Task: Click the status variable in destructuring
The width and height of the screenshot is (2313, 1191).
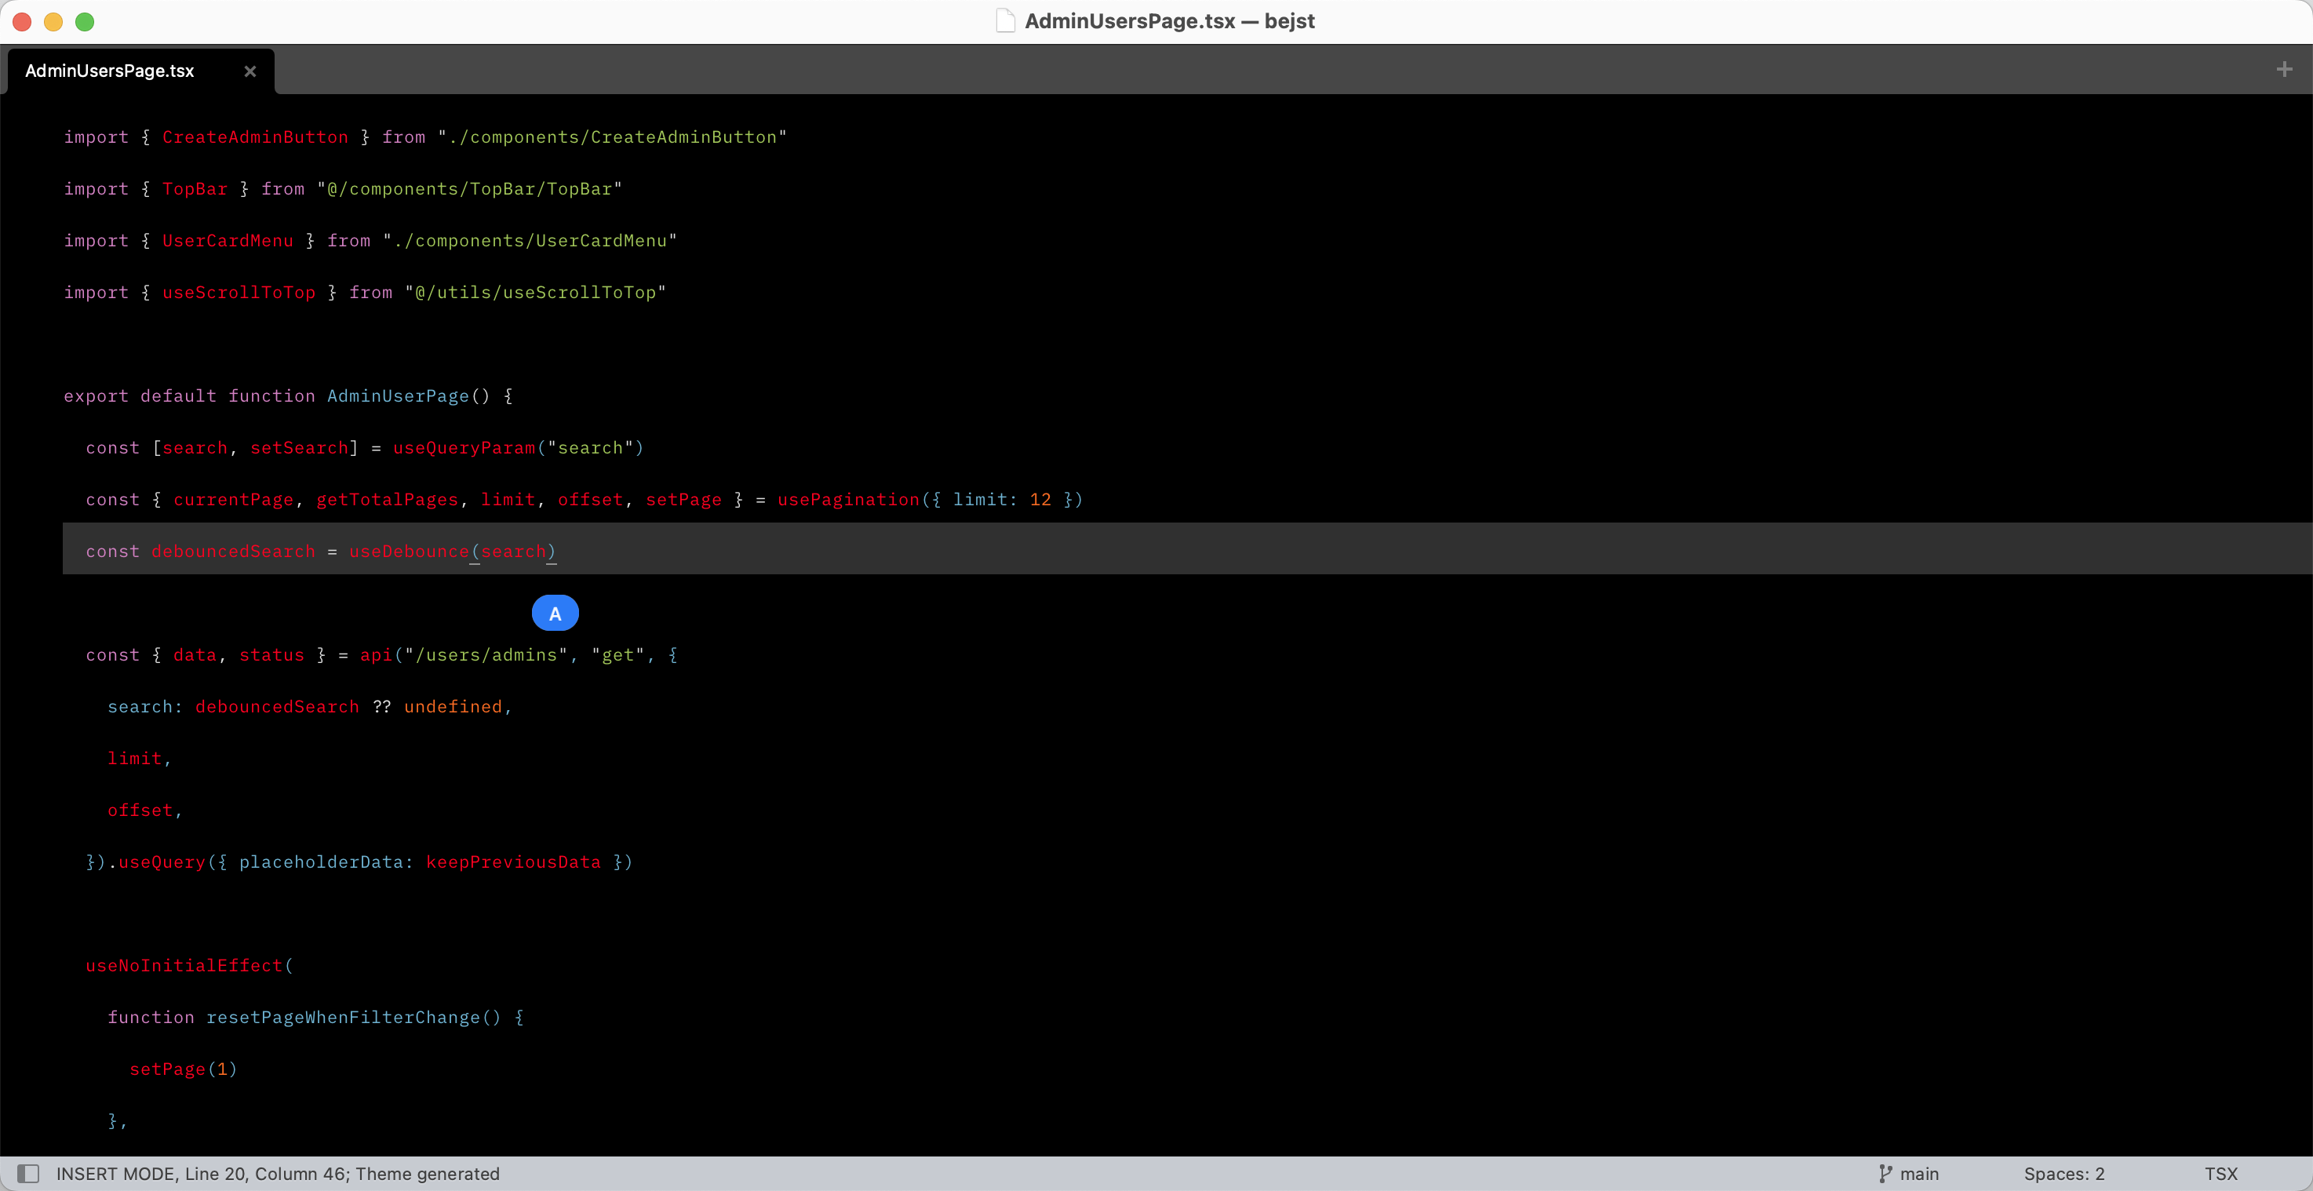Action: pyautogui.click(x=272, y=655)
